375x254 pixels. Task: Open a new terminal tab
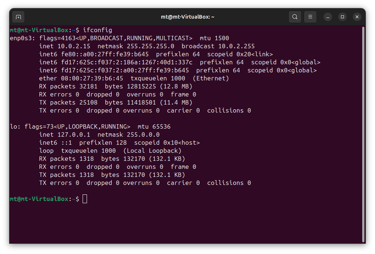point(18,17)
